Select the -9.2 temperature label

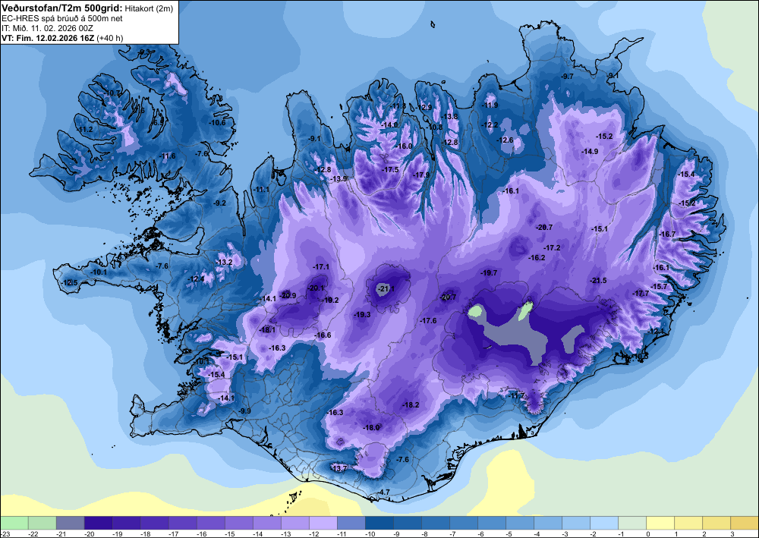[220, 203]
